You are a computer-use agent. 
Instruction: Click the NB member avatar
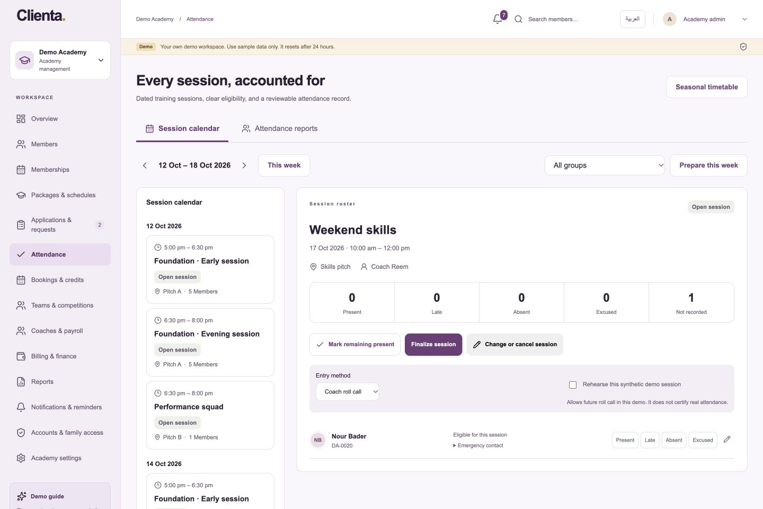tap(318, 440)
